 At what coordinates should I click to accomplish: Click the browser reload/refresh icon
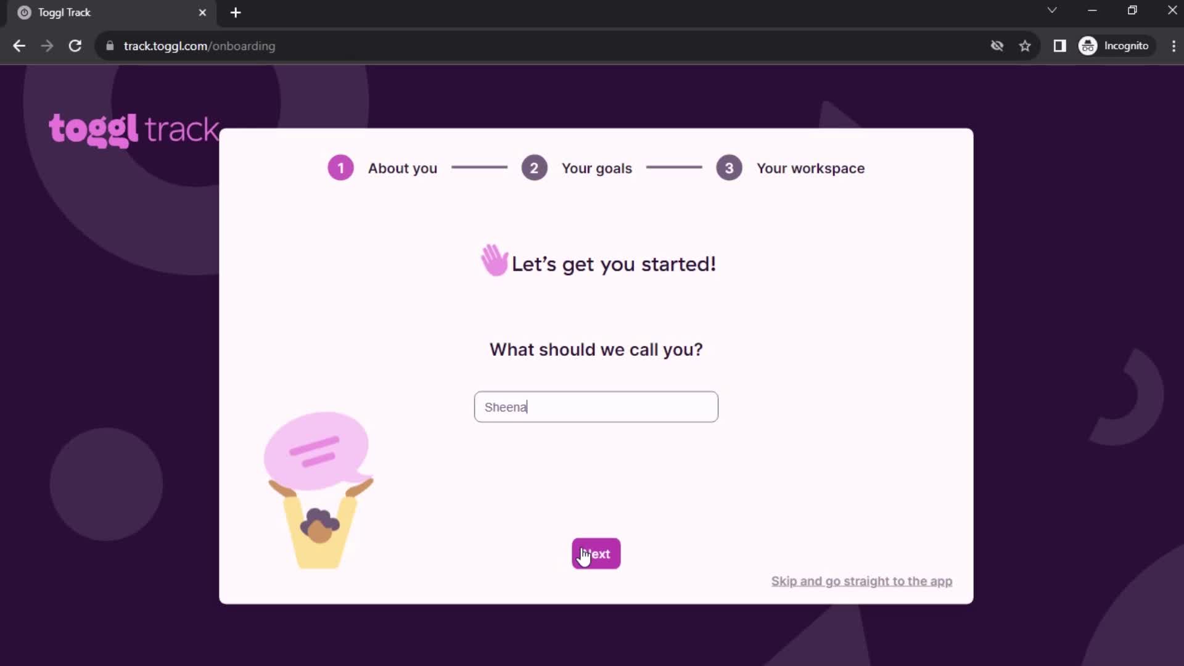[x=74, y=46]
